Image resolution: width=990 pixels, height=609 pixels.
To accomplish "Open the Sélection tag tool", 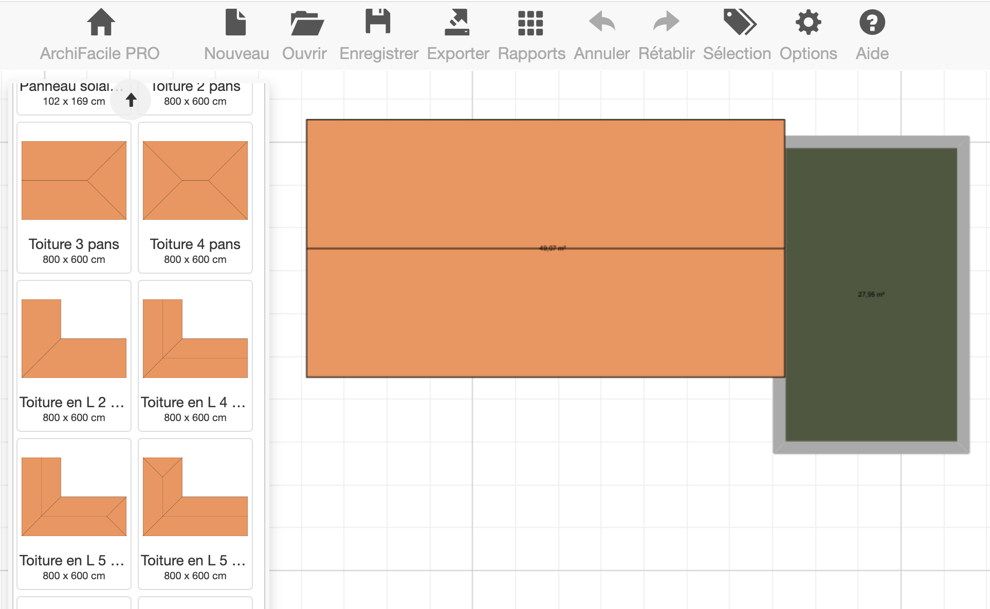I will (x=740, y=23).
